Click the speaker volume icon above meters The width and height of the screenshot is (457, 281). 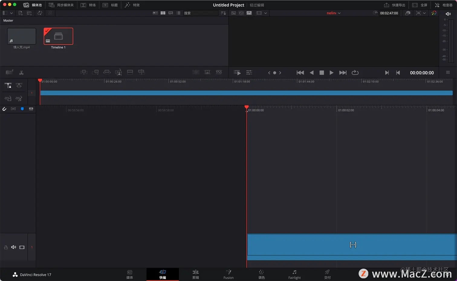coord(448,14)
